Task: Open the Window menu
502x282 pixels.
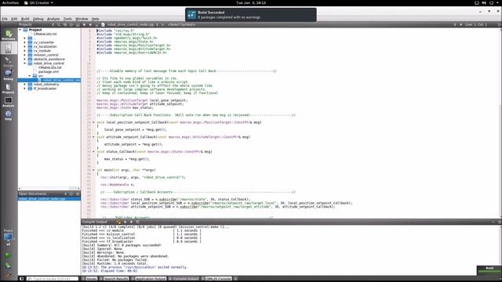Action: pyautogui.click(x=82, y=19)
